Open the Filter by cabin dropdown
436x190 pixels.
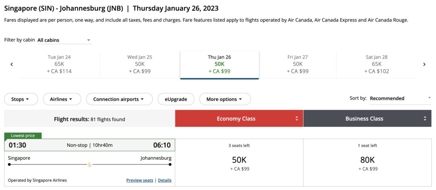coord(64,40)
